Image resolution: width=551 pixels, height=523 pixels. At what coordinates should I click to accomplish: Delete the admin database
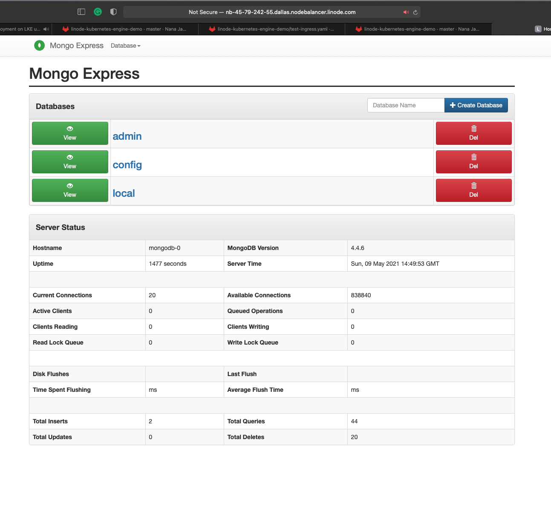point(473,133)
